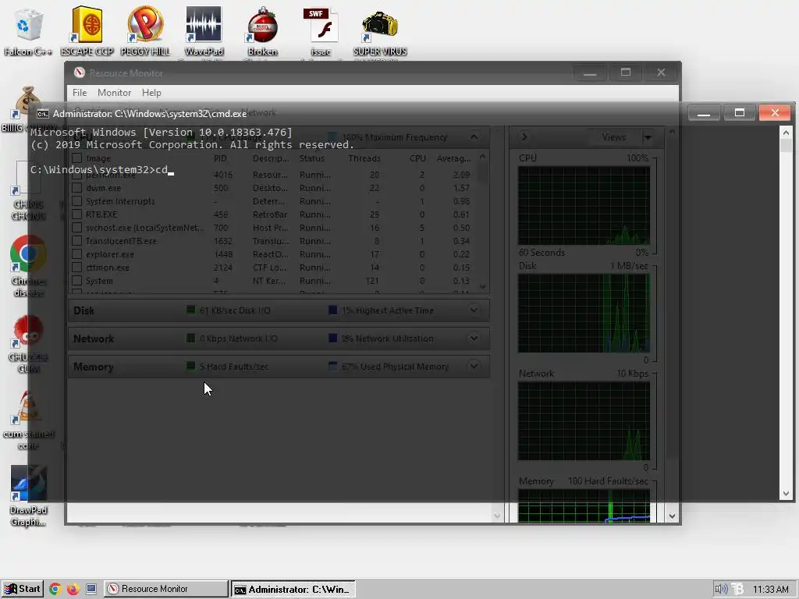
Task: Check the System process checkbox
Action: click(x=77, y=281)
